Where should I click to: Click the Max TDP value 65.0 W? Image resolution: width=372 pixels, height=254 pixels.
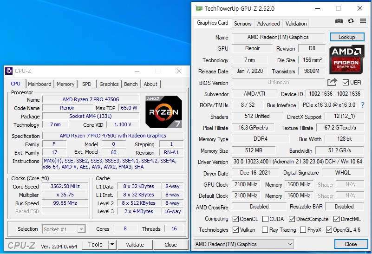[x=129, y=108]
